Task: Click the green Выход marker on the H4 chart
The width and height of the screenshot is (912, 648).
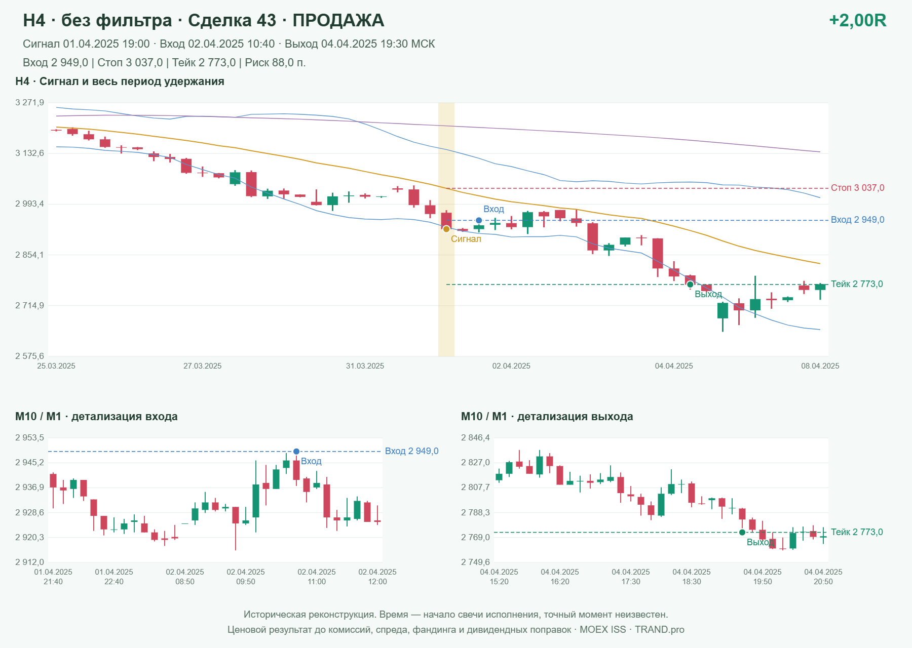Action: pos(690,285)
